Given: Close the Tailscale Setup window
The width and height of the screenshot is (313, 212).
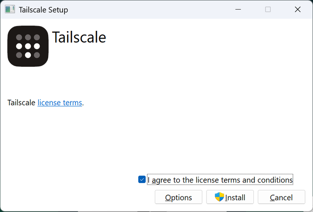Looking at the screenshot, I should (x=298, y=10).
